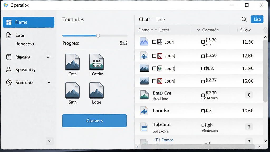Click the Progress slider handle
This screenshot has height=152, width=270.
tap(98, 36)
